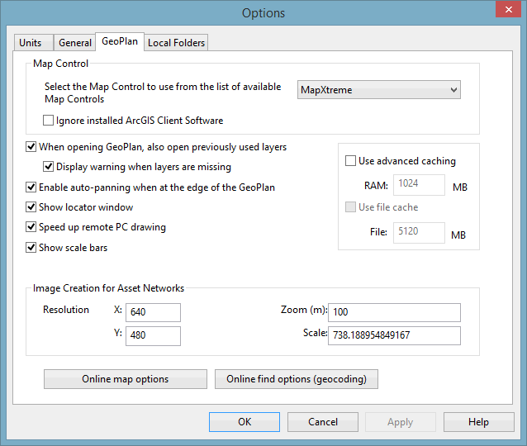The width and height of the screenshot is (527, 446).
Task: Open Online find options (geocoding)
Action: [297, 379]
